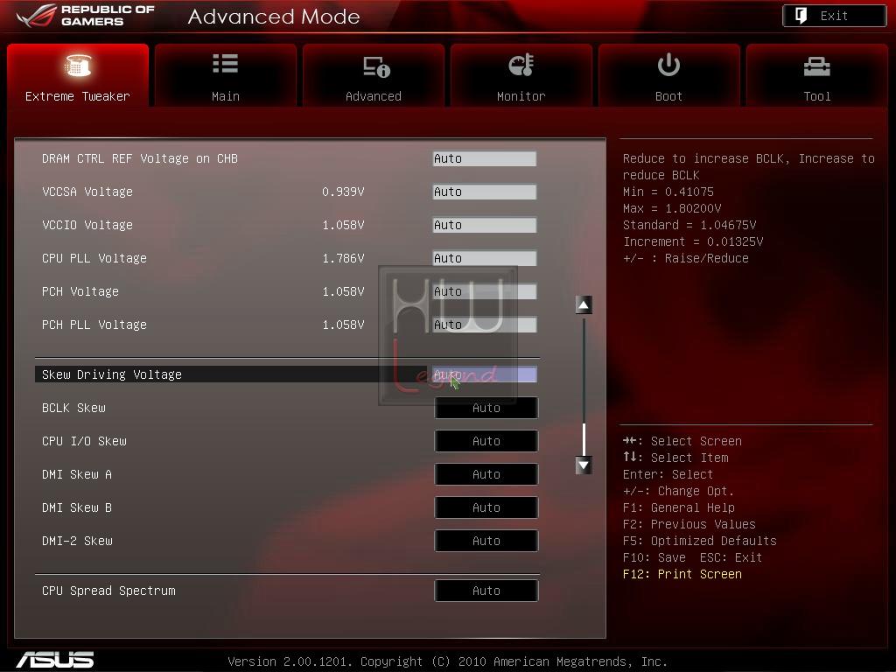The image size is (896, 672).
Task: Click the settings list scrollbar thumb
Action: coord(584,439)
